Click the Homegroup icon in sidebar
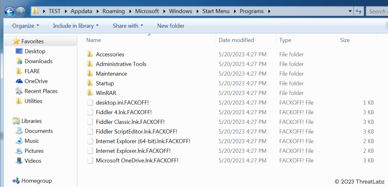The height and width of the screenshot is (187, 388). [16, 181]
